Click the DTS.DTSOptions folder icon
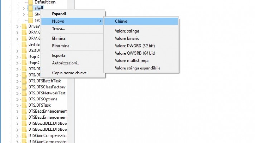The image size is (255, 143). (24, 99)
